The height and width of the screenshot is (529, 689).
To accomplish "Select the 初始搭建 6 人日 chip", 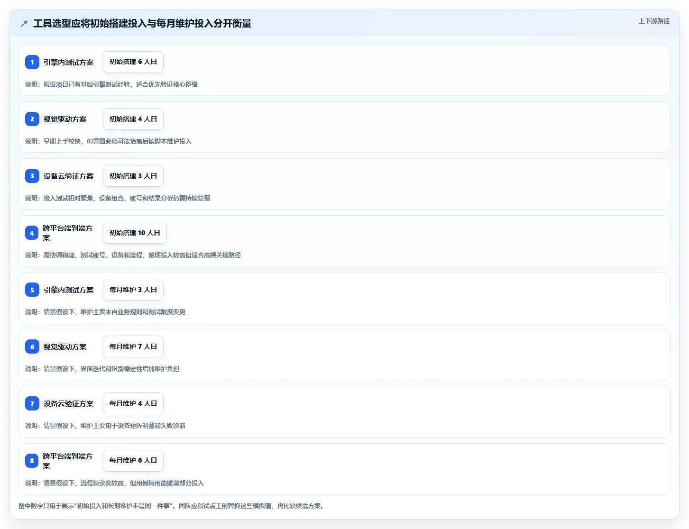I will coord(133,62).
